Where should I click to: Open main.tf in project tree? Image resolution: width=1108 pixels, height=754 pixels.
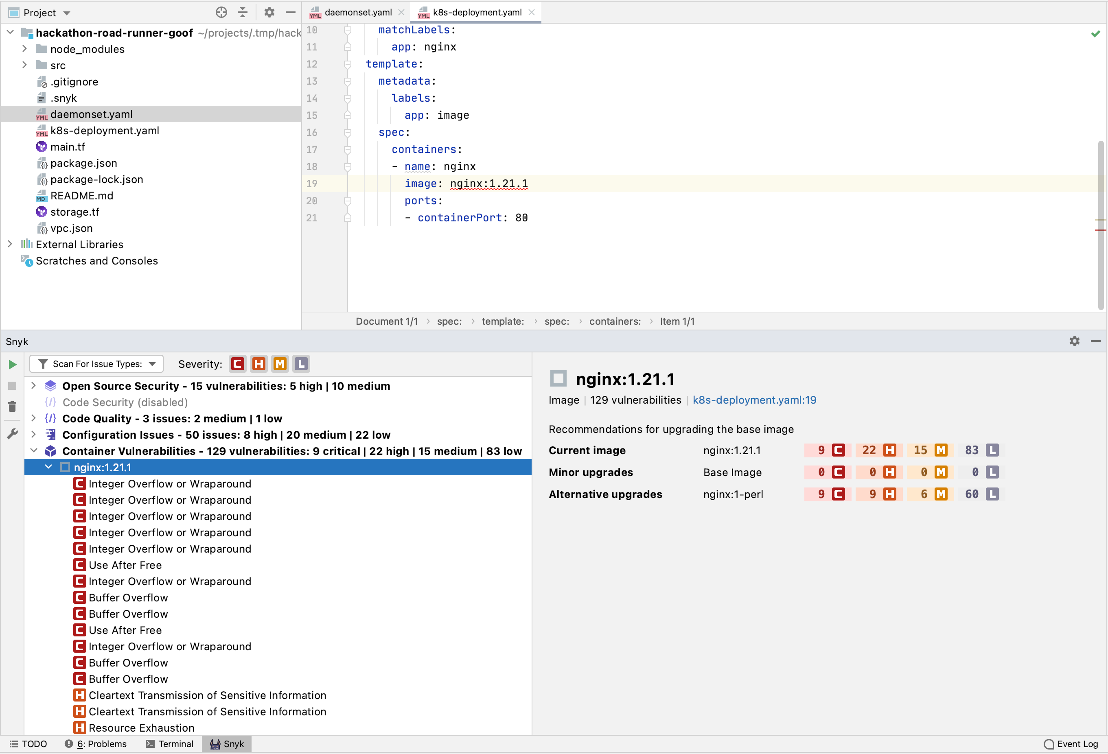pos(67,147)
